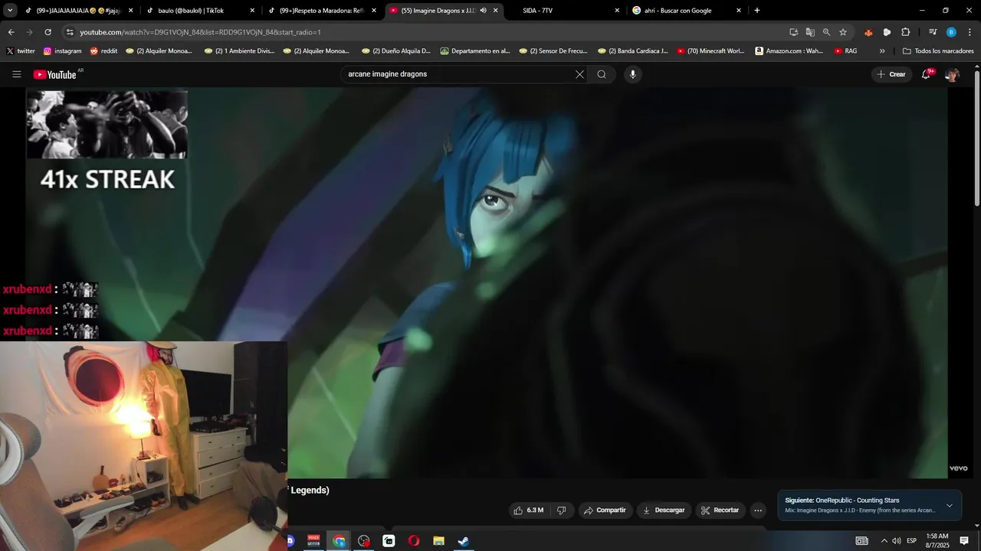The width and height of the screenshot is (981, 551).
Task: Switch to JAJAJAJAJAJA TikTok tab
Action: click(78, 11)
